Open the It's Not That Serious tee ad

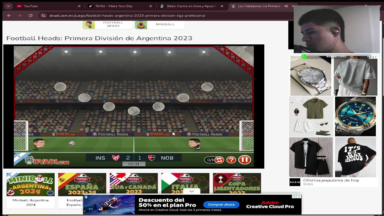click(355, 157)
